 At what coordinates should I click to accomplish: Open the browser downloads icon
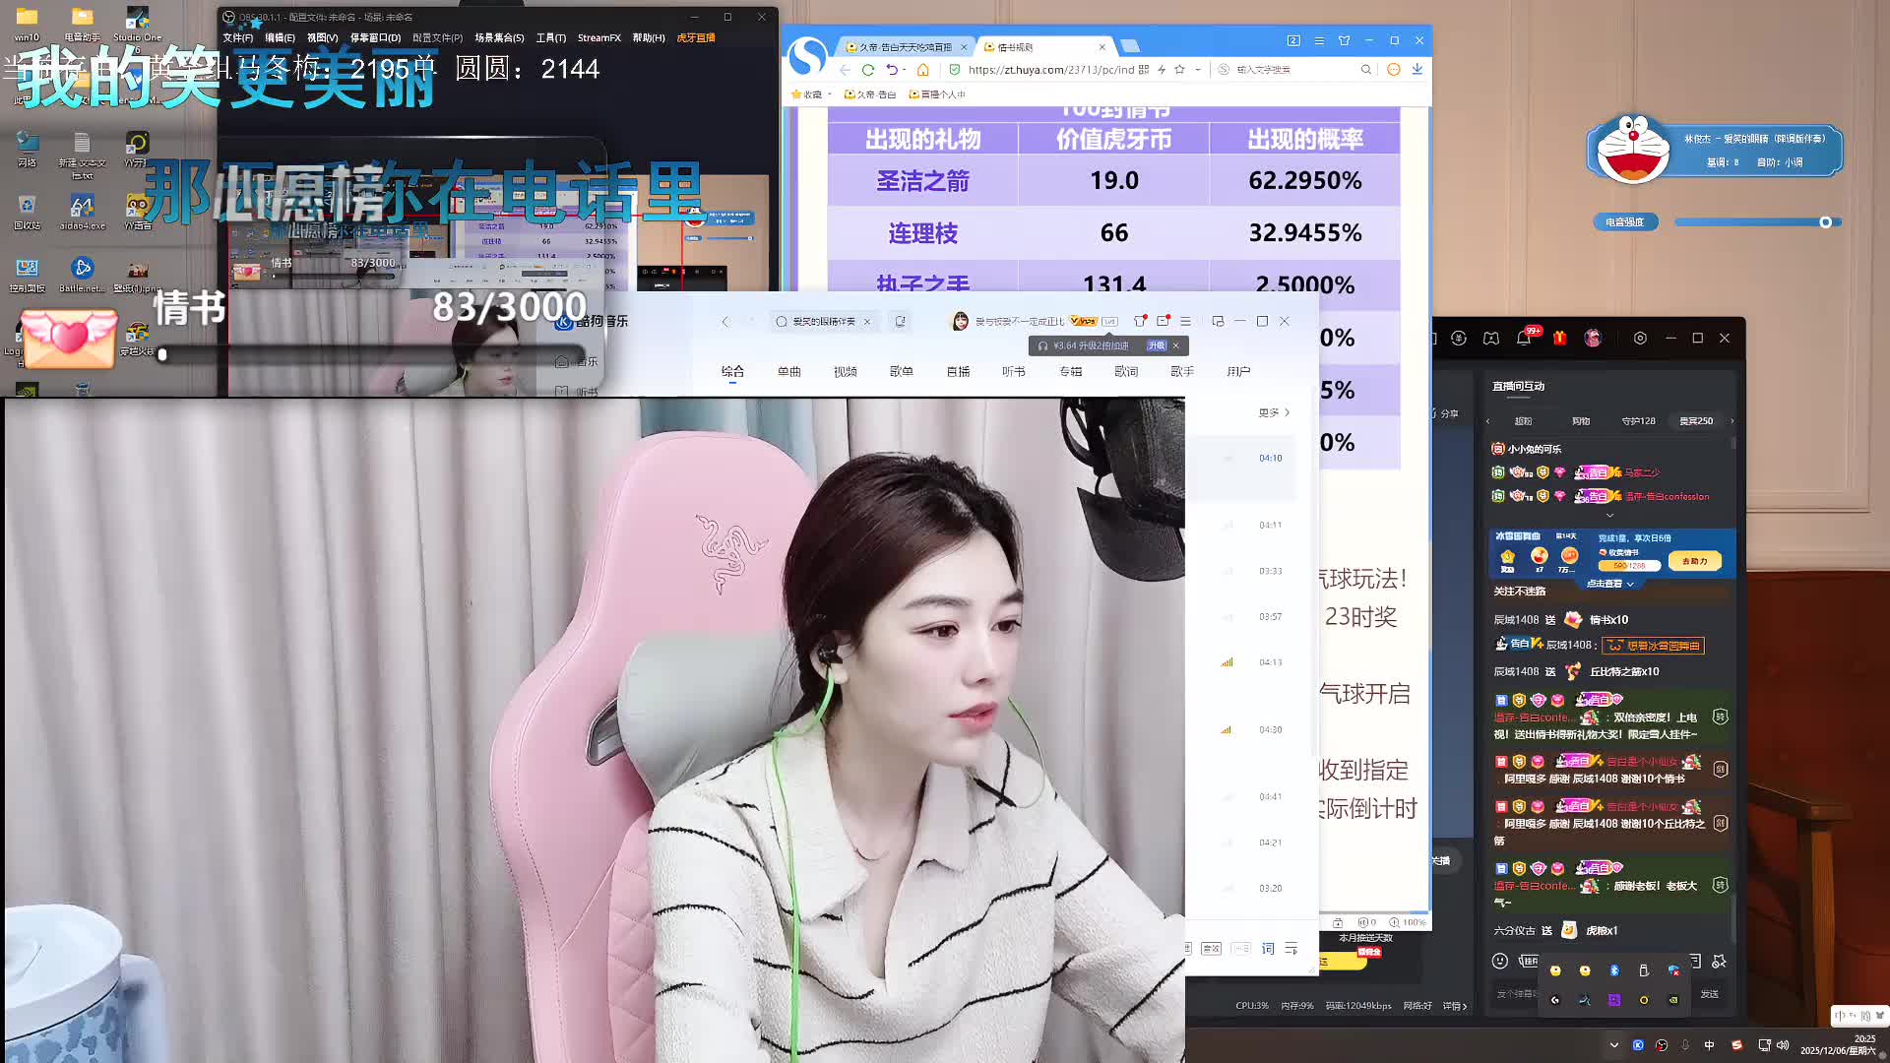pyautogui.click(x=1417, y=69)
